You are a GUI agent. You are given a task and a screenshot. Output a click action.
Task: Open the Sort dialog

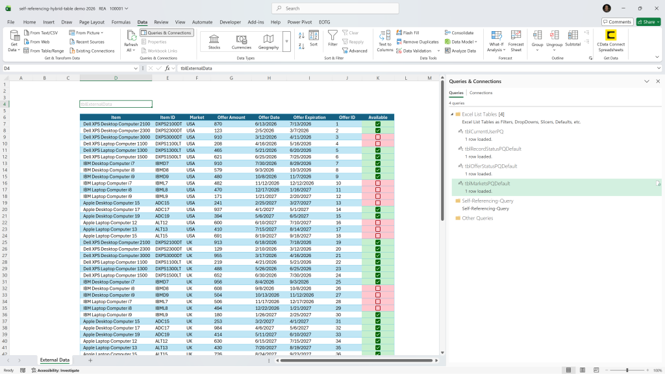click(314, 38)
